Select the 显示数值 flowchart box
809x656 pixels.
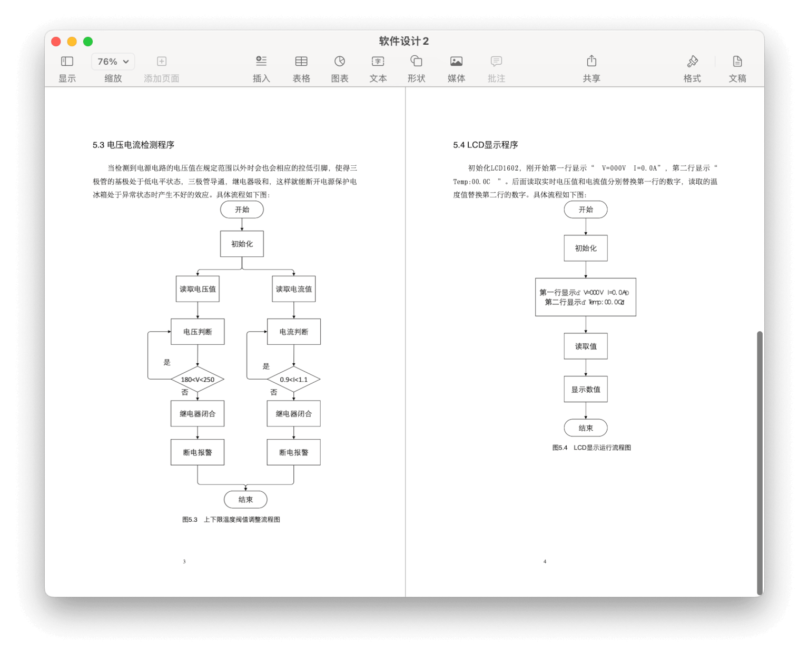(586, 390)
